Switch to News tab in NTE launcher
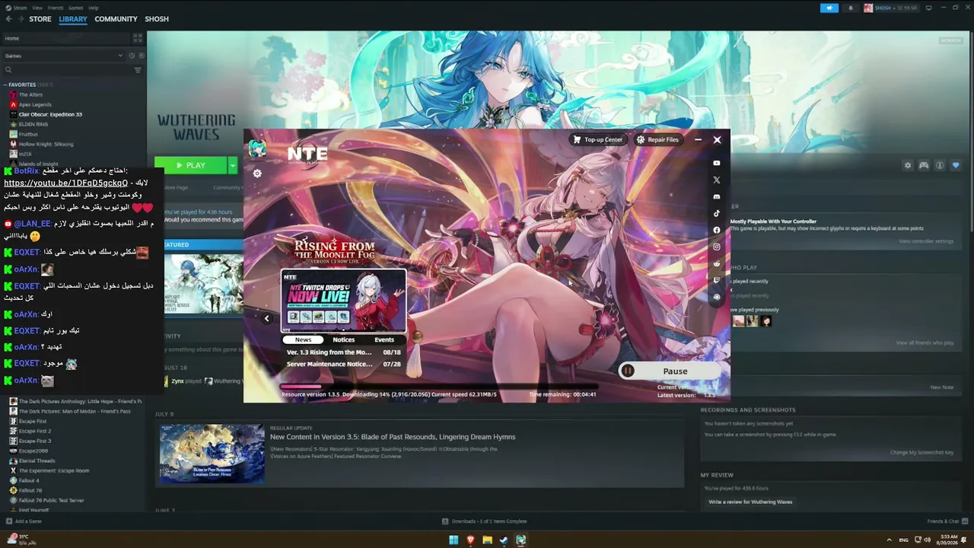974x548 pixels. click(303, 339)
